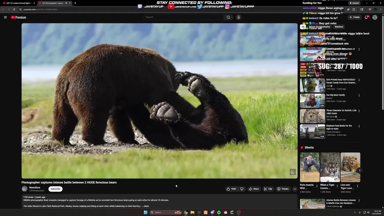Open options for Elephant Seal Battle video

pos(359,126)
